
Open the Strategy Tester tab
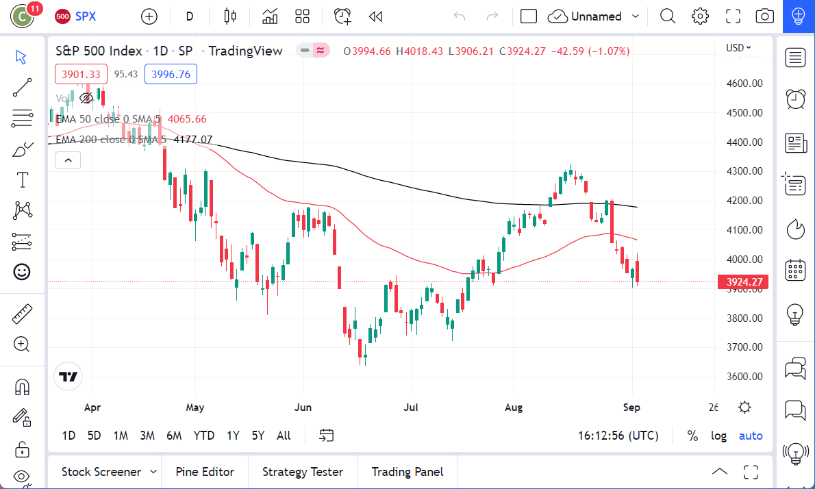pyautogui.click(x=302, y=472)
